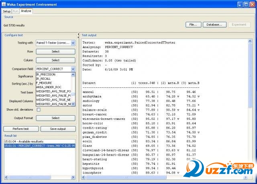The image size is (257, 184).
Task: Click the Row Select button
Action: (55, 52)
